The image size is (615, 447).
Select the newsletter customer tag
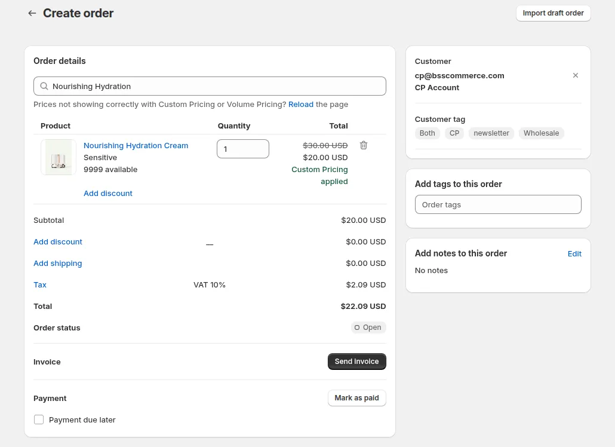point(491,133)
